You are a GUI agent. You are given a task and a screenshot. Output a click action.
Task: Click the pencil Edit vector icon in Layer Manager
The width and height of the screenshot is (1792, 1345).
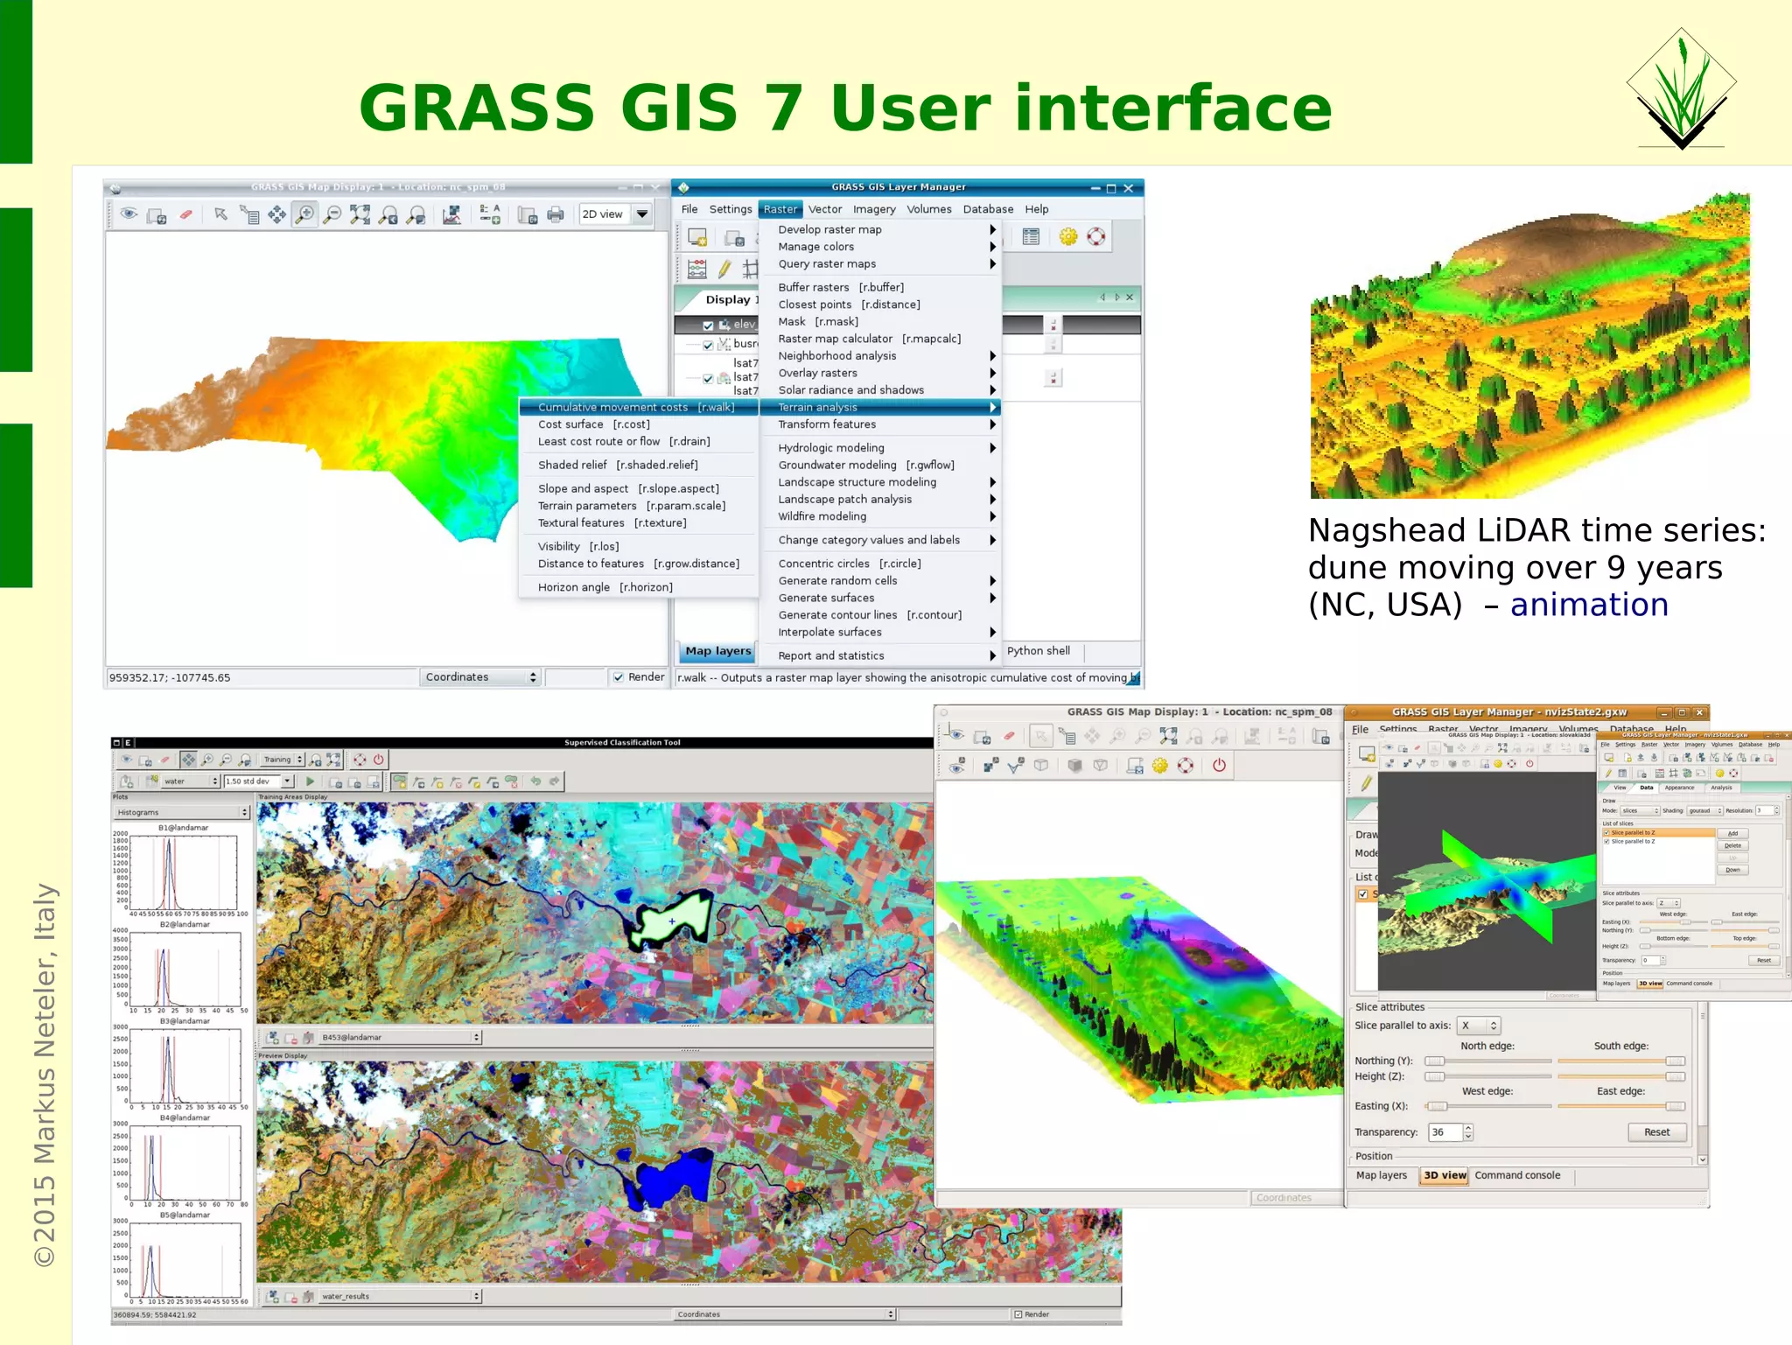coord(724,269)
